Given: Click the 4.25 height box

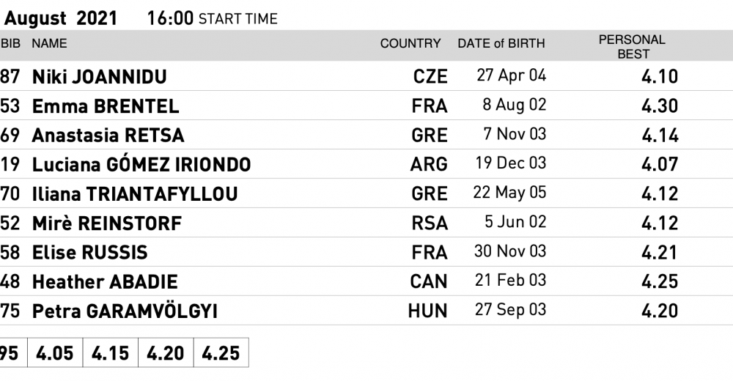Looking at the screenshot, I should pos(221,353).
